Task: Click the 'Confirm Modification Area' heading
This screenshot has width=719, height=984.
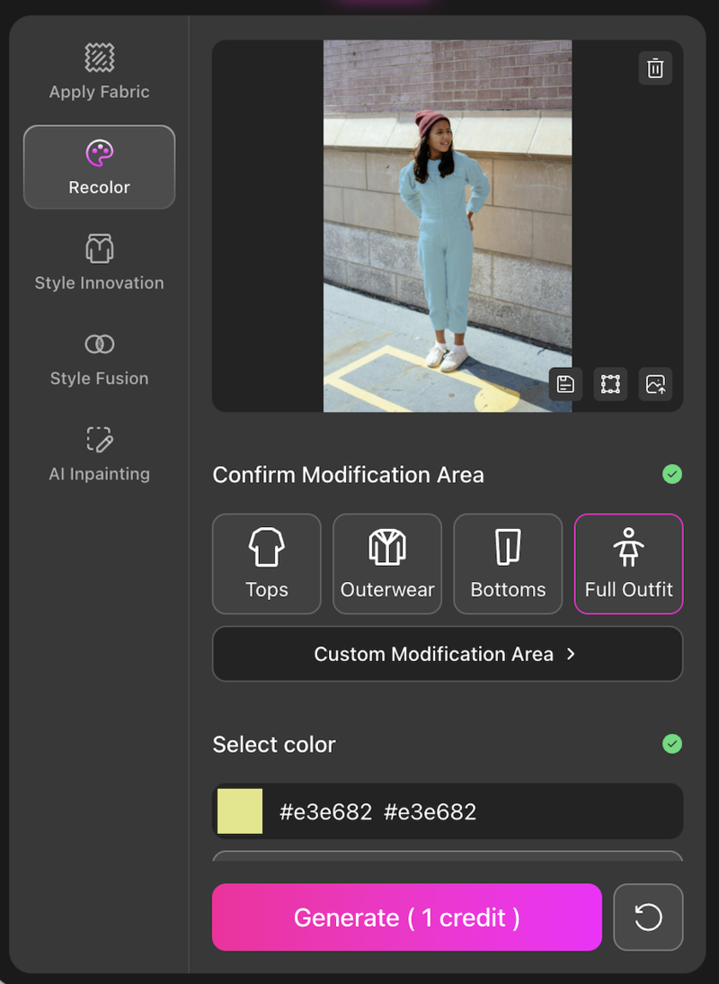Action: [348, 475]
